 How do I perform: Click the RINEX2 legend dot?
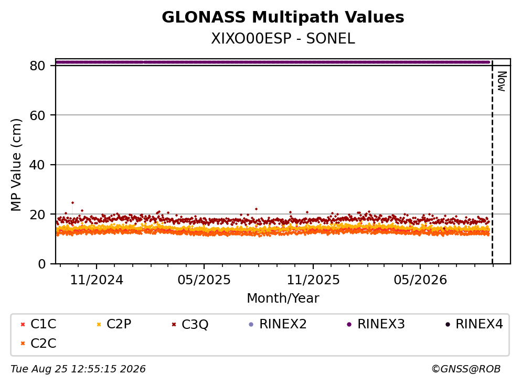(x=251, y=325)
